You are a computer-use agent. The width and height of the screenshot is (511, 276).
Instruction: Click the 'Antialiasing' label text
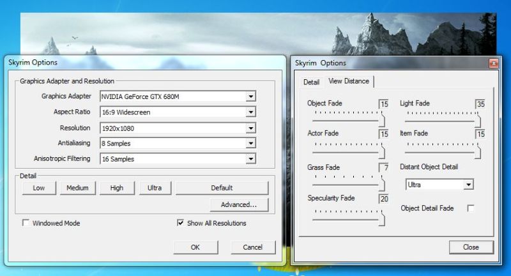click(74, 142)
